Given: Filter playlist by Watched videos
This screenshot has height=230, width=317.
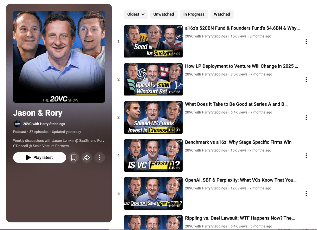Looking at the screenshot, I should click(222, 14).
